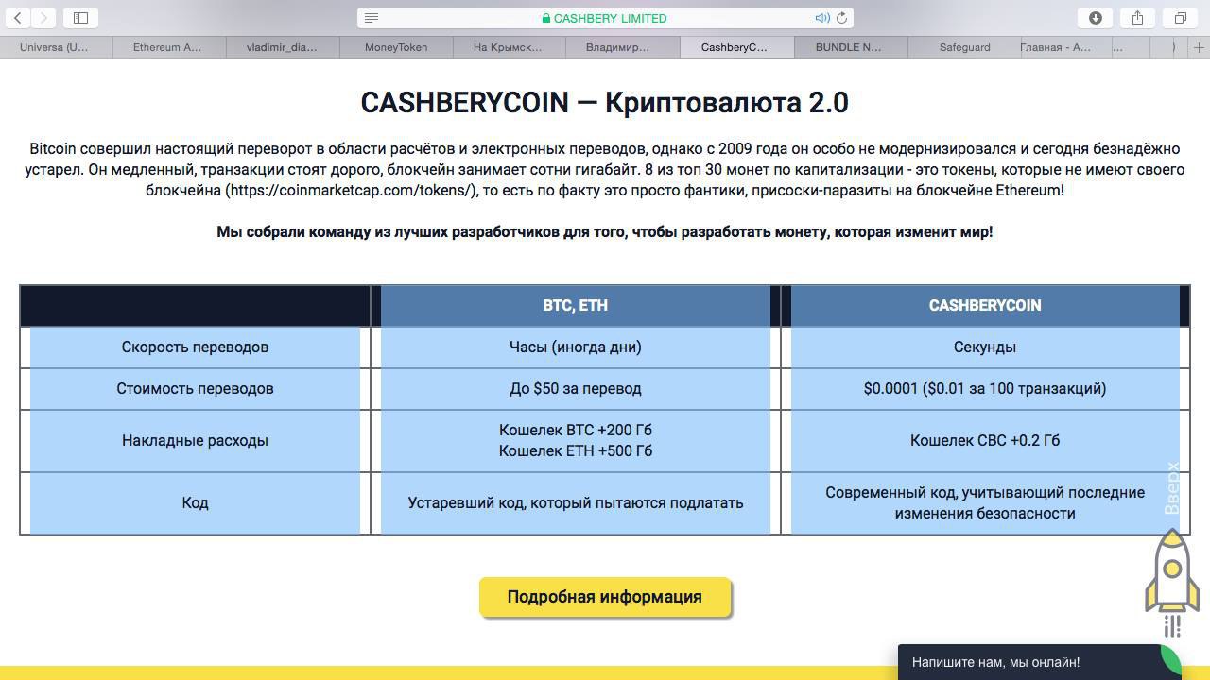Add a new tab with plus button
Viewport: 1210px width, 680px height.
[1199, 47]
